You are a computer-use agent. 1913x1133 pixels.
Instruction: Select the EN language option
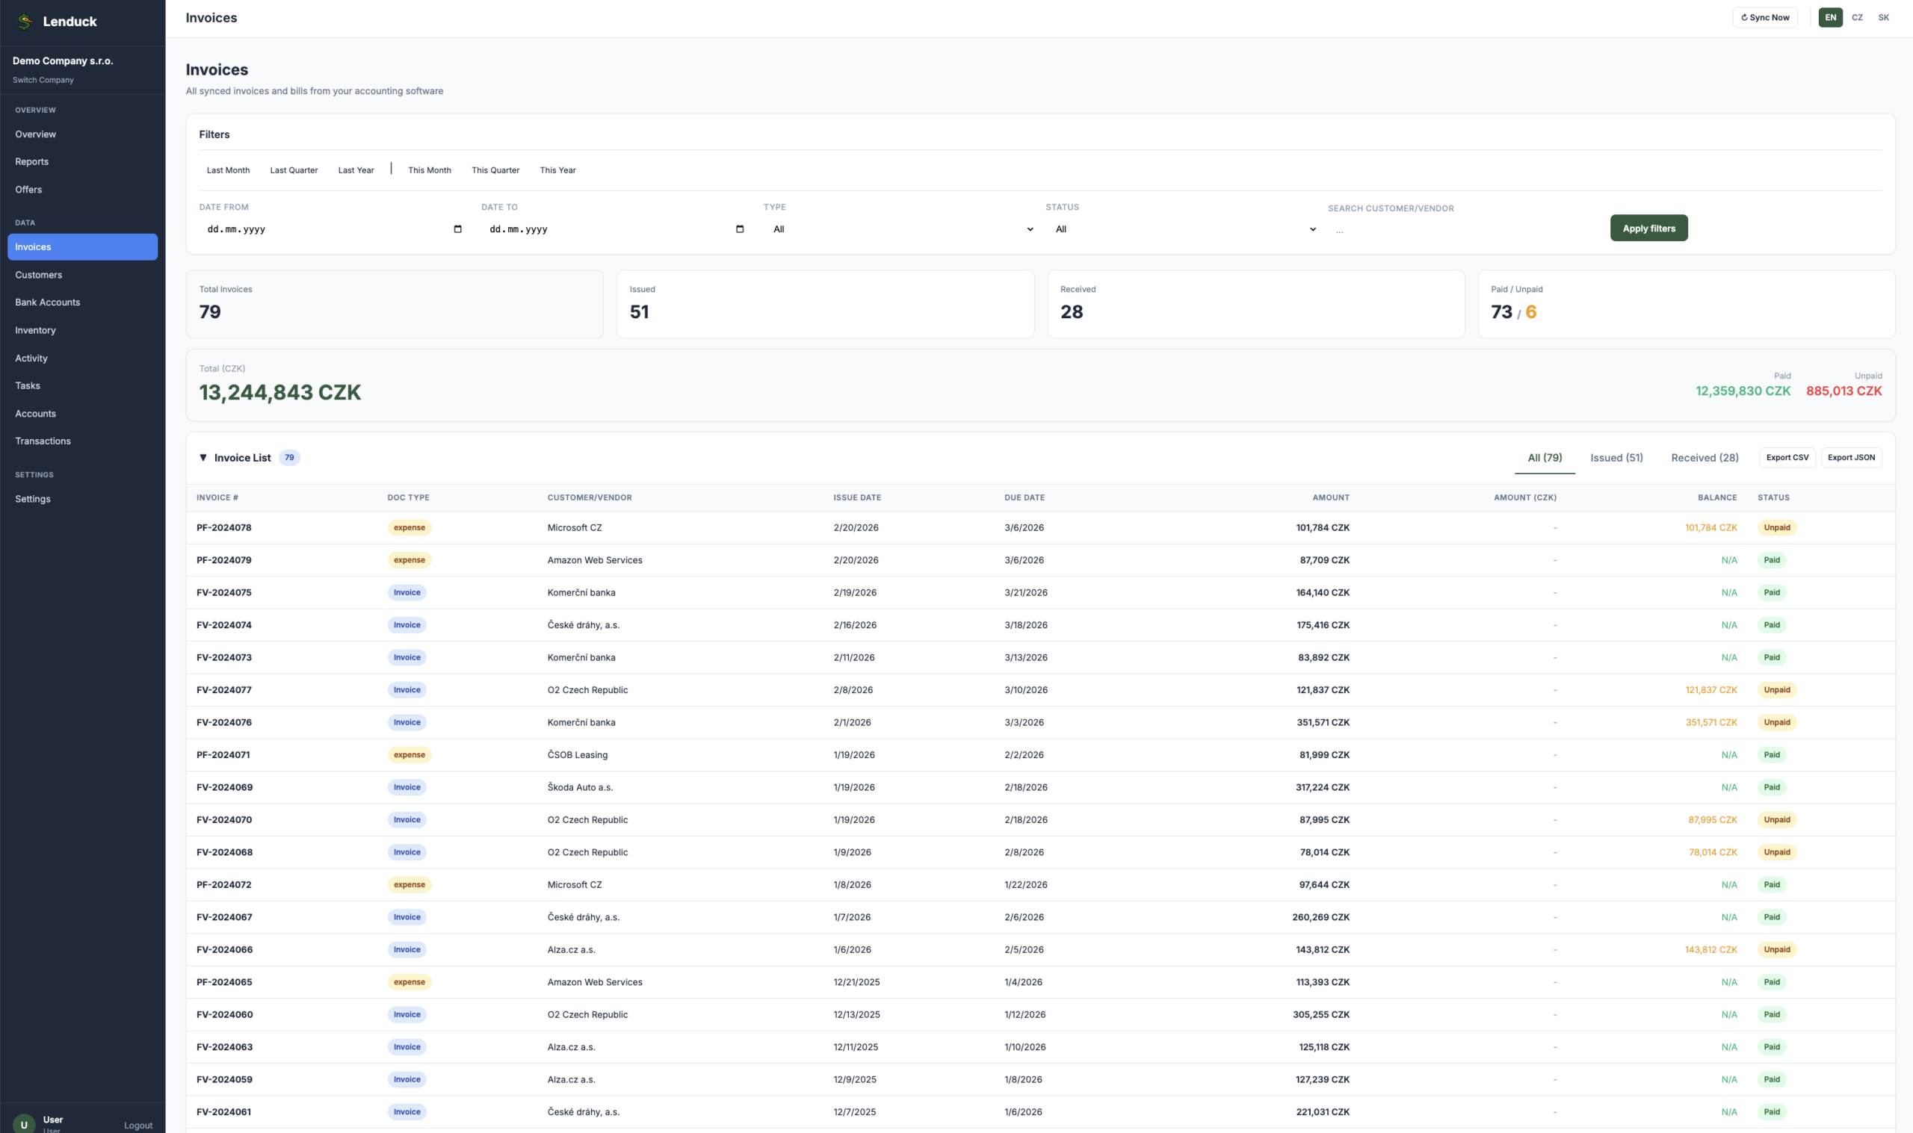tap(1830, 18)
